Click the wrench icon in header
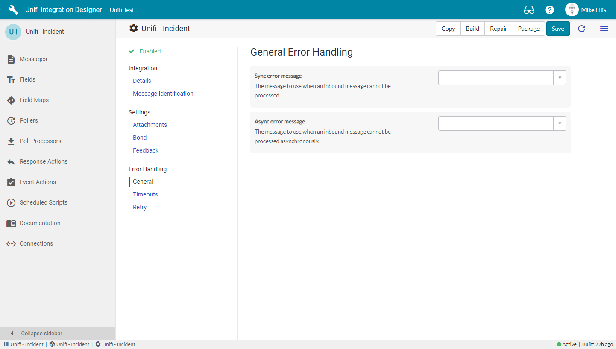This screenshot has height=349, width=616. point(13,10)
